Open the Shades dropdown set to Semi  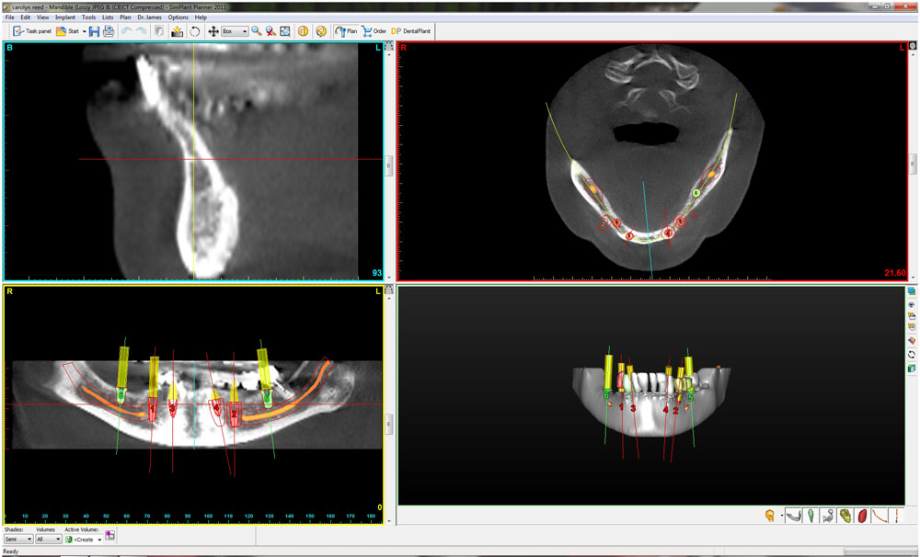18,540
